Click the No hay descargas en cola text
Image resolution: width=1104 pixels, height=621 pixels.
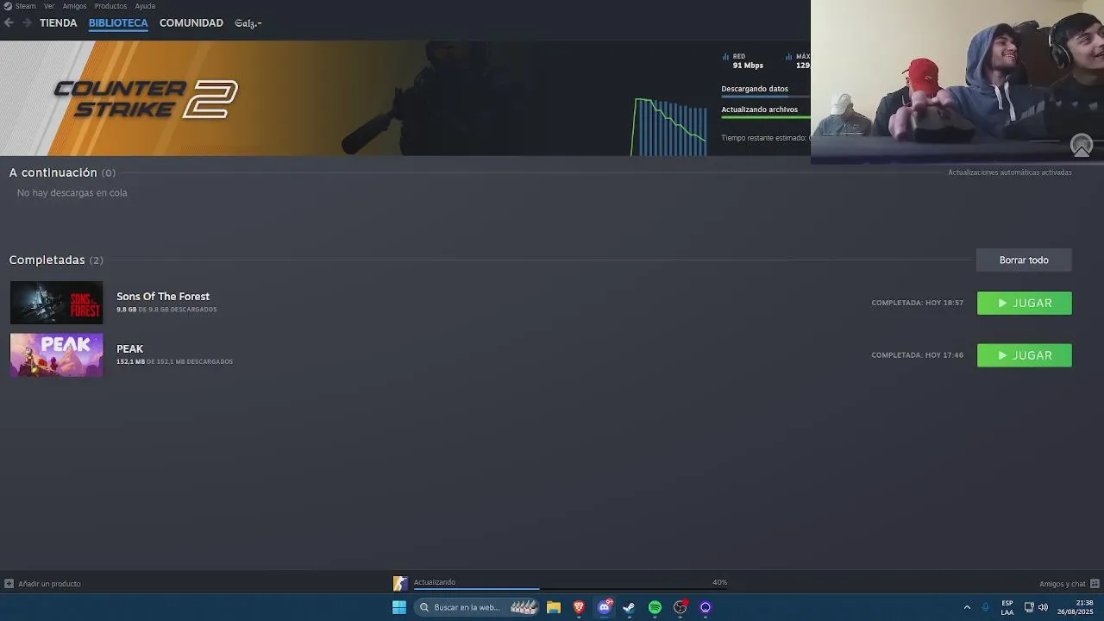(x=72, y=192)
